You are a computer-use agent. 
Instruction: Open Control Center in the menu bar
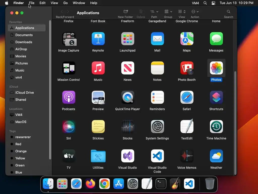point(213,3)
